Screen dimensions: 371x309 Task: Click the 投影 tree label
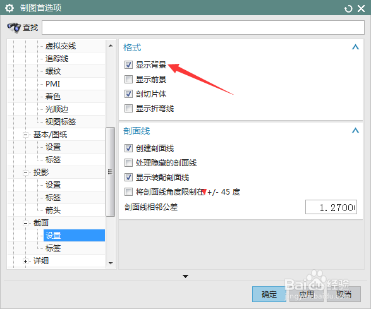(x=41, y=173)
